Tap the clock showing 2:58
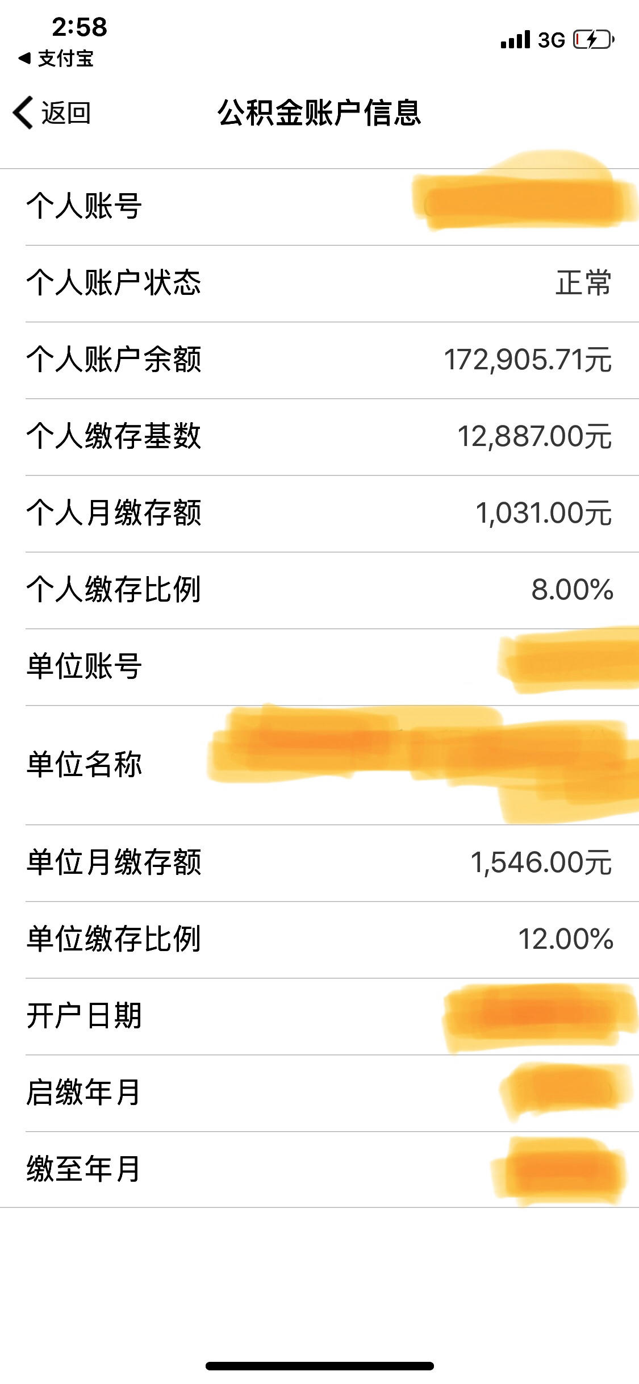639x1384 pixels. (80, 27)
